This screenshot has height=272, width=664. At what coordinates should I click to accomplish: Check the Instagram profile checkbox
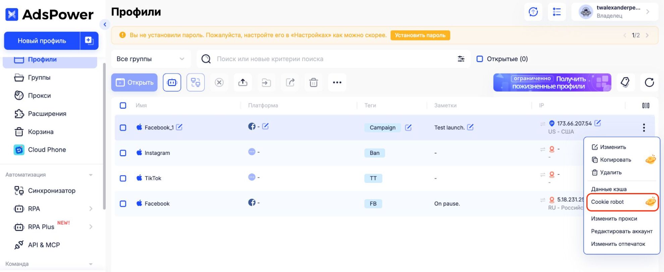[x=123, y=153]
